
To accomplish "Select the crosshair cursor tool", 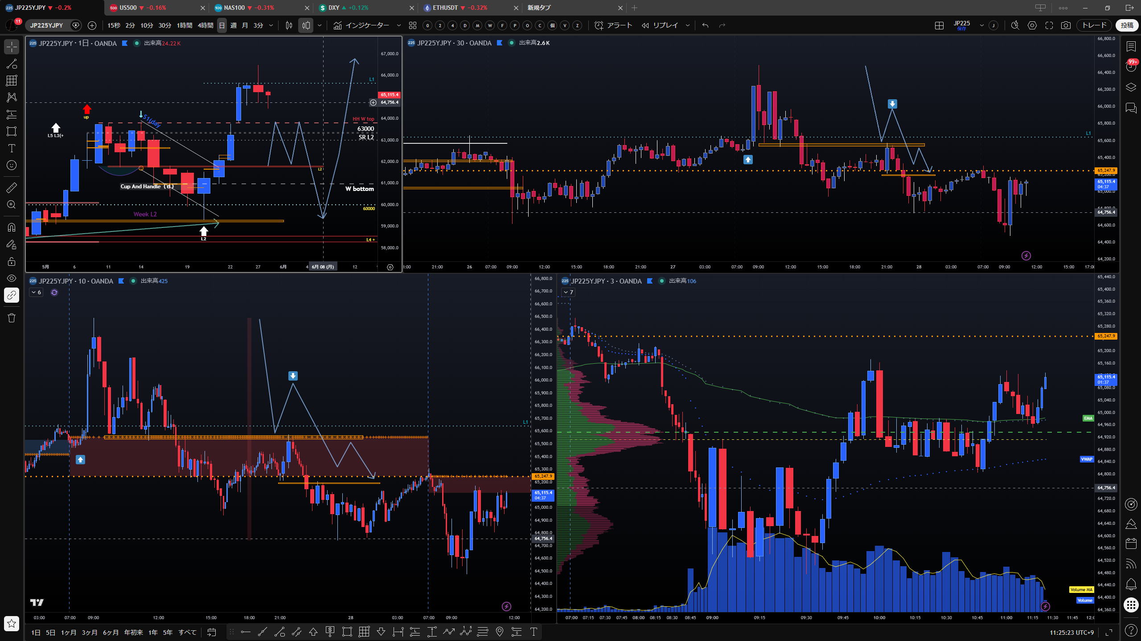I will pyautogui.click(x=12, y=47).
